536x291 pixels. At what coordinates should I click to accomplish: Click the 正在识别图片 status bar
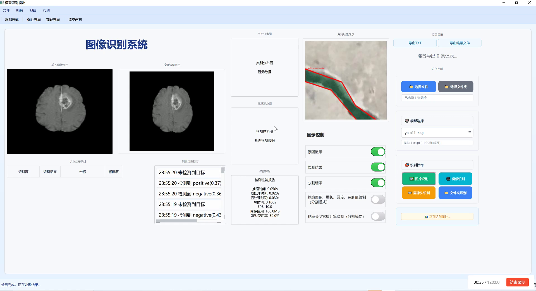tap(437, 217)
